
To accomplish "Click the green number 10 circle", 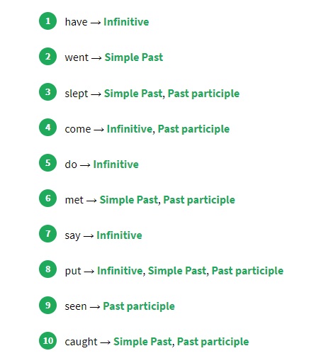I will [47, 340].
